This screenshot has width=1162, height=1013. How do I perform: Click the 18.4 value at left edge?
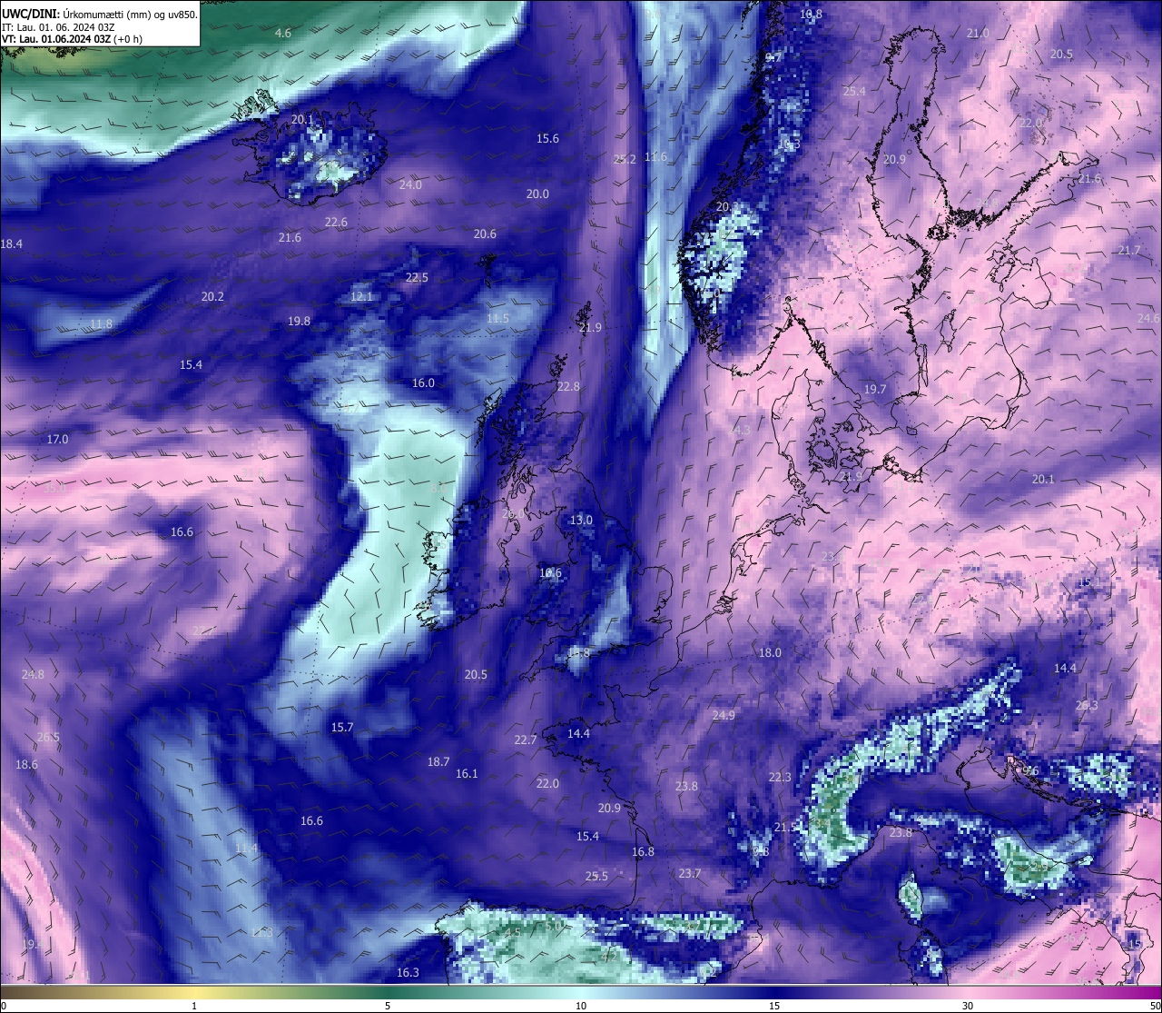[x=12, y=243]
